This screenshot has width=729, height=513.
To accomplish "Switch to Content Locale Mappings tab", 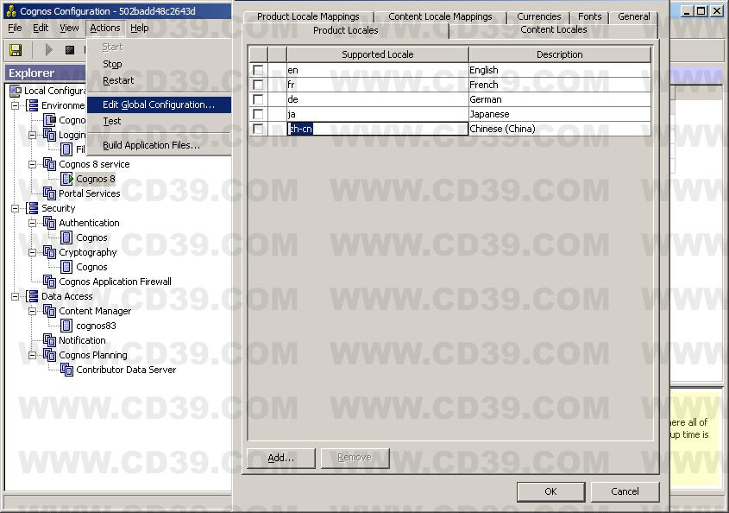I will [x=440, y=16].
